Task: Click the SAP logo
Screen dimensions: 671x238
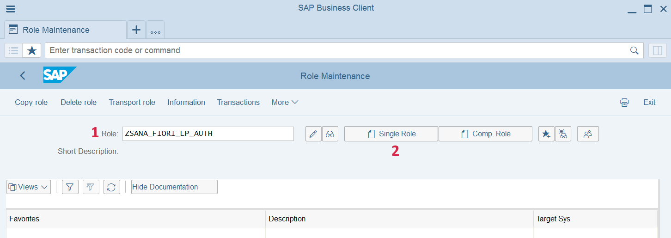Action: (60, 75)
